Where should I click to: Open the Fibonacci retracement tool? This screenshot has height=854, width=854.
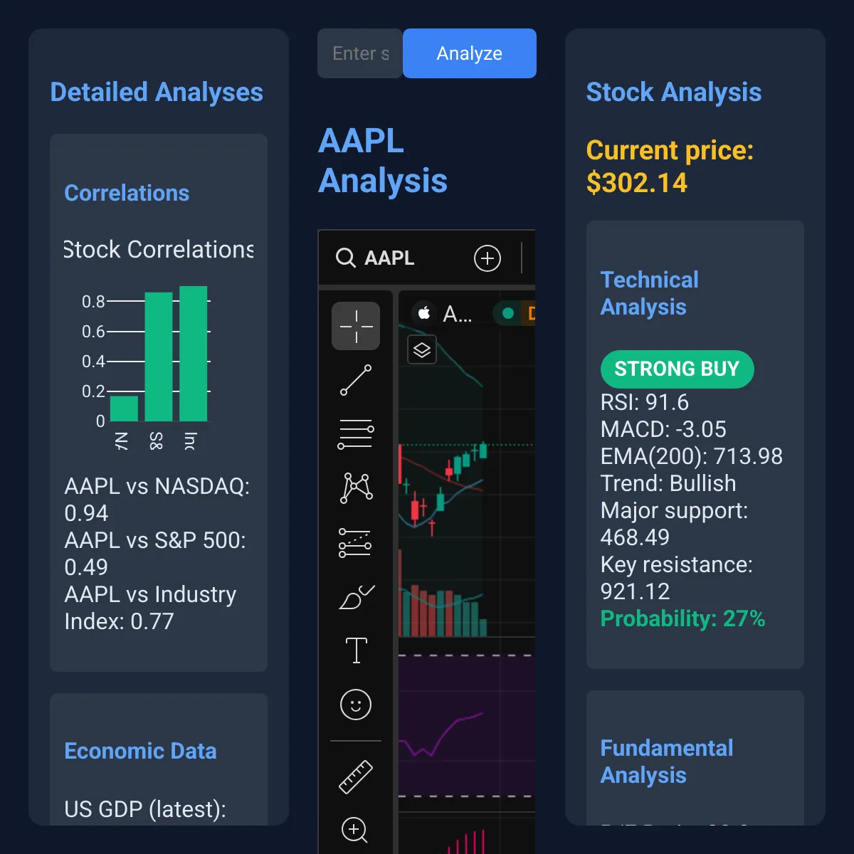pos(356,434)
